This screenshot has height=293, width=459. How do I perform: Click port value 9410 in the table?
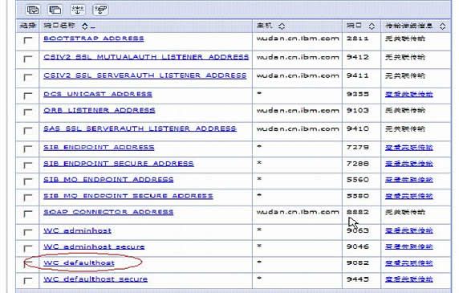pos(357,128)
